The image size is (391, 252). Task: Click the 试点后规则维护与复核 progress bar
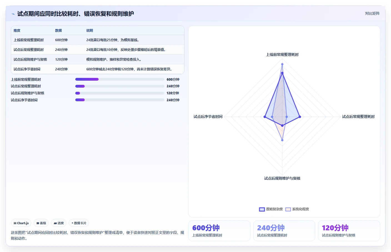click(120, 93)
